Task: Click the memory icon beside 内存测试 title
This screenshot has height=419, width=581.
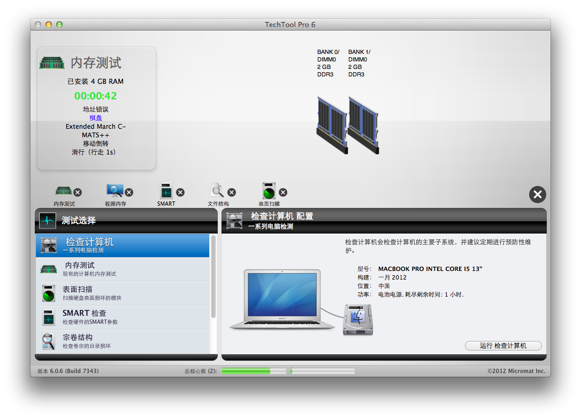Action: click(52, 63)
